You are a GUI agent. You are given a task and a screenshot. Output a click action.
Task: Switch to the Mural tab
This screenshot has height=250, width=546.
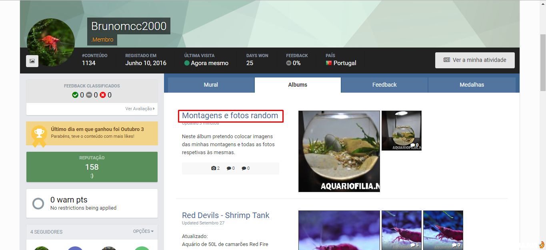(211, 85)
